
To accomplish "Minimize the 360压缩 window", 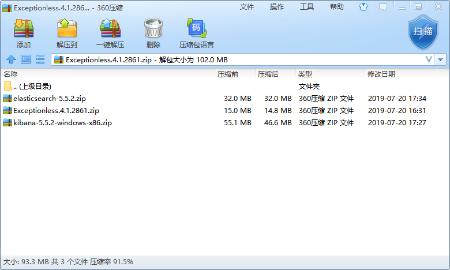I will click(x=402, y=7).
